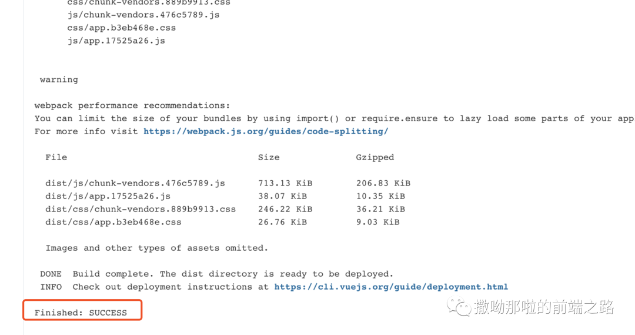Screen dimensions: 635x335
Task: Click the js/app.17525a26.js entry at top
Action: pos(116,41)
